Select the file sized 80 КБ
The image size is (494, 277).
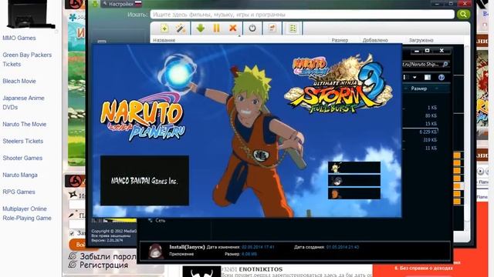click(x=431, y=115)
